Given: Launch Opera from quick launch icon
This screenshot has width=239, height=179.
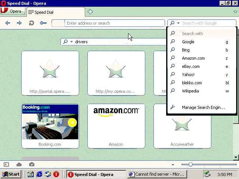Looking at the screenshot, I should pyautogui.click(x=56, y=174).
